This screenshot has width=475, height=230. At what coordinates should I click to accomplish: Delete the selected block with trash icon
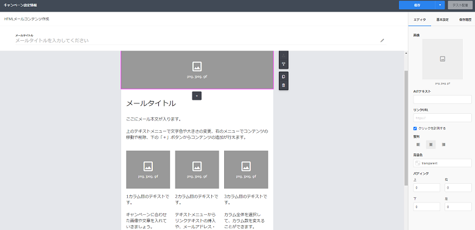point(284,85)
